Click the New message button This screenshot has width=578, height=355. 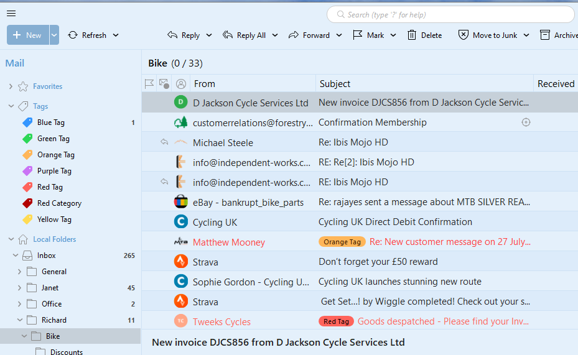pos(28,35)
